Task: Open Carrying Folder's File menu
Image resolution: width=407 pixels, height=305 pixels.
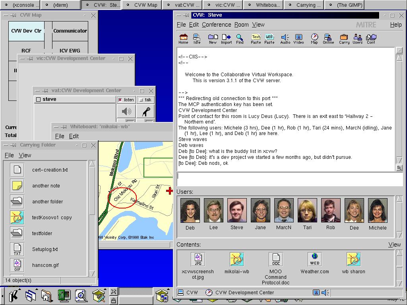Action: pyautogui.click(x=9, y=155)
